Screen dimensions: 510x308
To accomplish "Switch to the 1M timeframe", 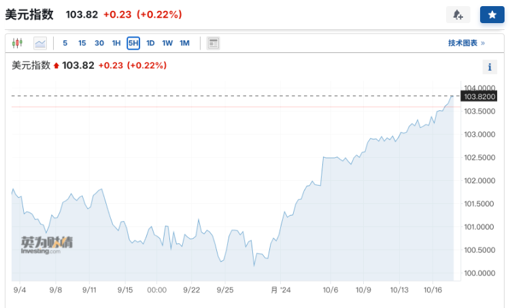I will point(184,43).
